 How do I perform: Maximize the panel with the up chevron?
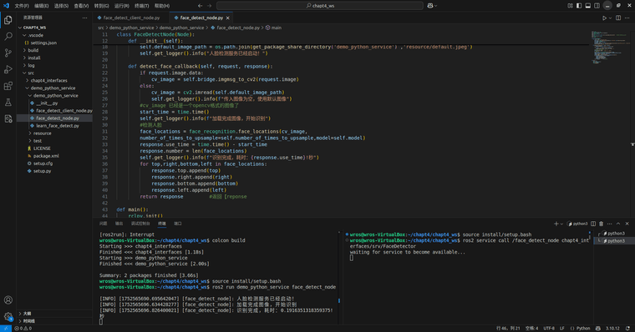click(618, 224)
